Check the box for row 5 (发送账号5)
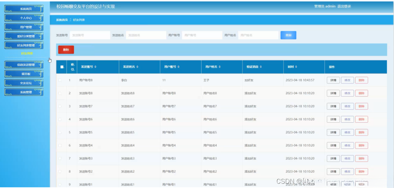394x188 pixels. coord(60,132)
